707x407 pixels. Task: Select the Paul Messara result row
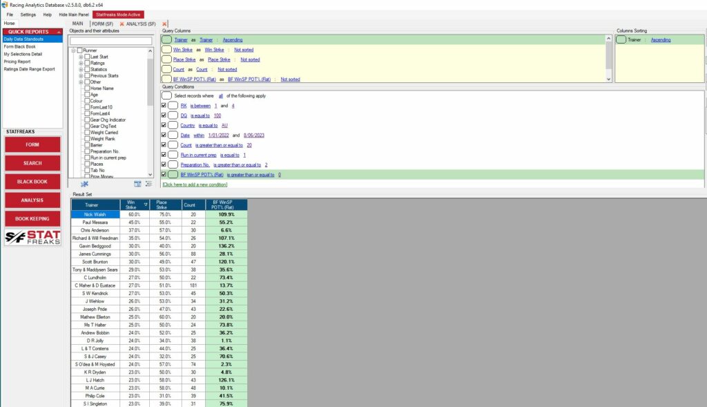(159, 223)
